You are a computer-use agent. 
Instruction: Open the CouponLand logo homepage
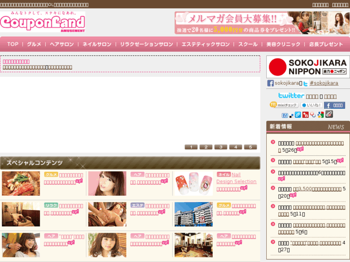[43, 22]
